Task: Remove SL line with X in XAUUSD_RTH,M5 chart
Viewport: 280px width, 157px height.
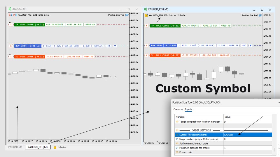Action: coord(147,55)
